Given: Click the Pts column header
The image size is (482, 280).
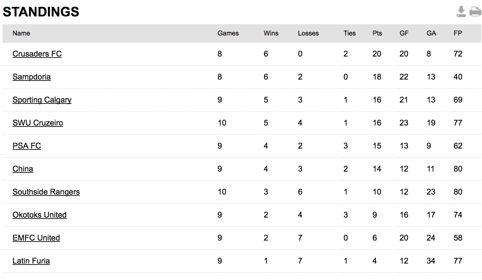Looking at the screenshot, I should 377,33.
